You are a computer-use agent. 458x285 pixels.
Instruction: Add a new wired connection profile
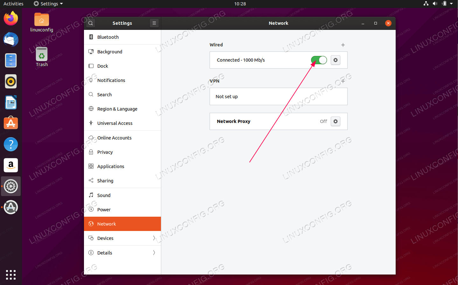coord(343,45)
